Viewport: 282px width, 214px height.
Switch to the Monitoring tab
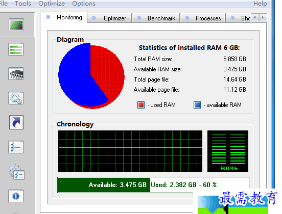tap(64, 17)
